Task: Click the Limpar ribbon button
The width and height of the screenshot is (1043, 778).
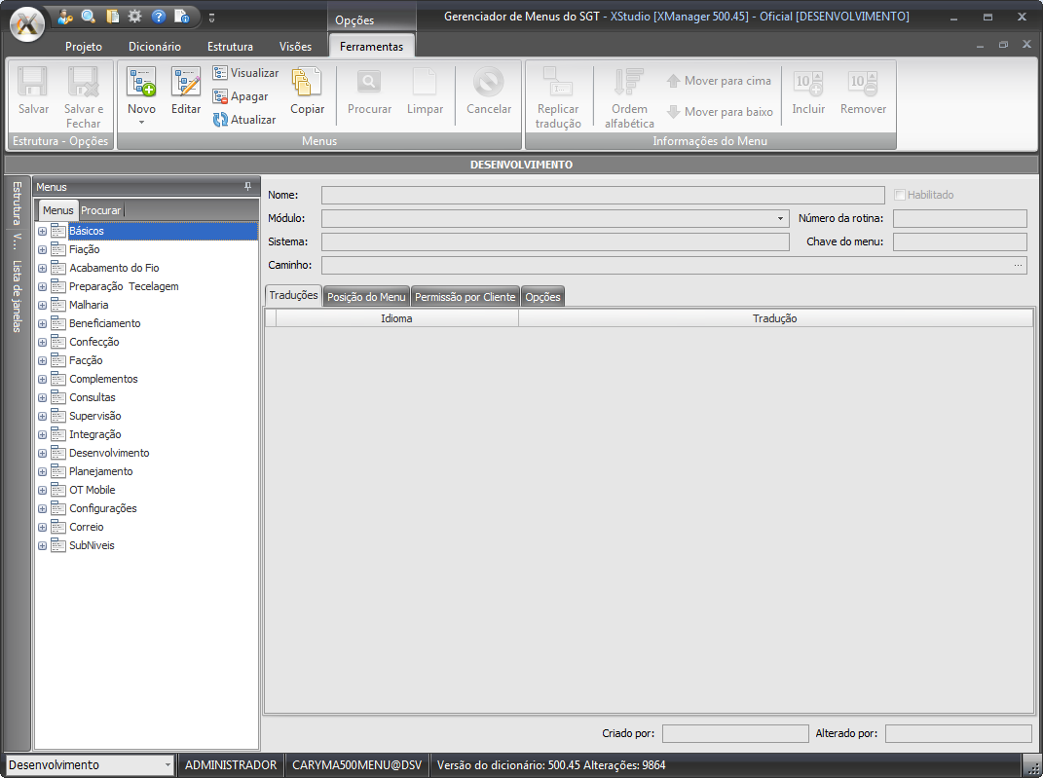Action: point(425,92)
